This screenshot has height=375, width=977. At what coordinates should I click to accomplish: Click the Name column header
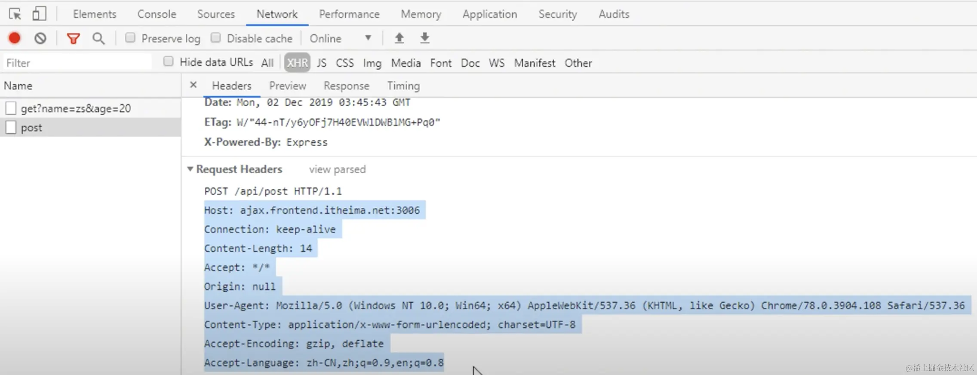tap(90, 86)
